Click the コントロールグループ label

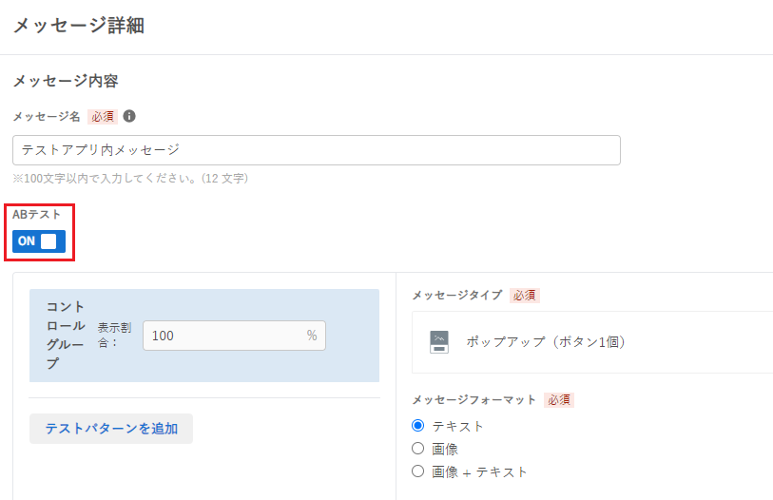click(66, 336)
